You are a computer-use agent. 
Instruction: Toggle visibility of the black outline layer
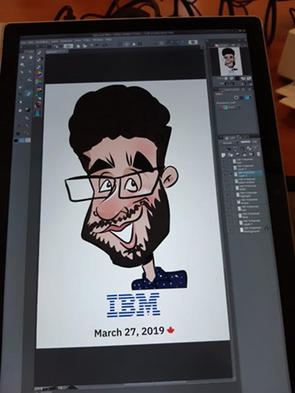pyautogui.click(x=227, y=181)
